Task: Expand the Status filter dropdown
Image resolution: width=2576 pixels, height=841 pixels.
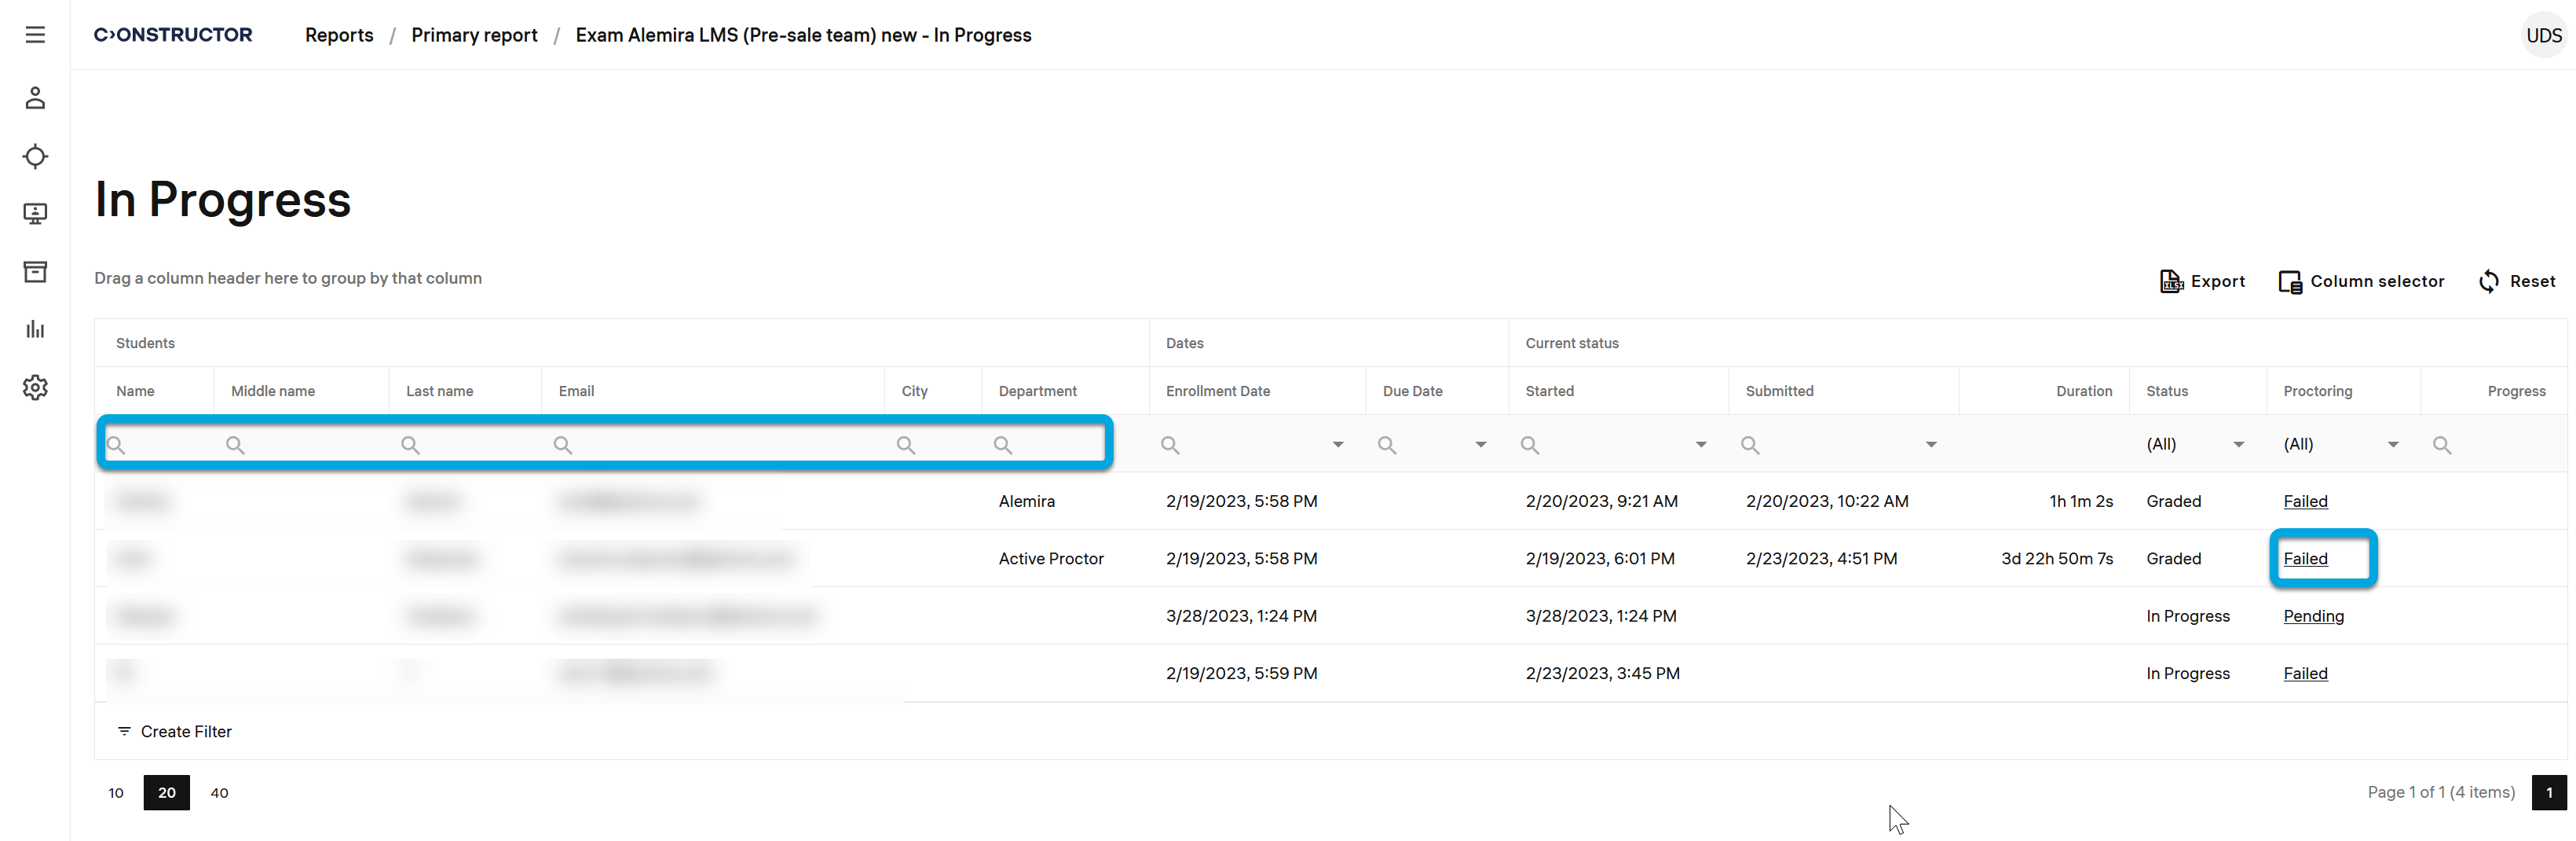Action: click(2238, 445)
